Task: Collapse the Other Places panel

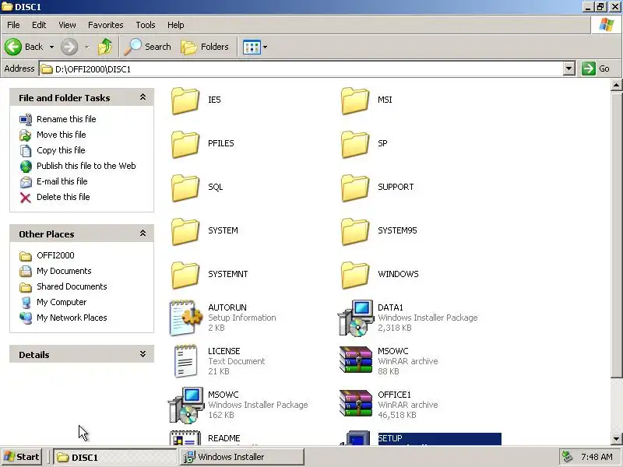Action: (143, 233)
